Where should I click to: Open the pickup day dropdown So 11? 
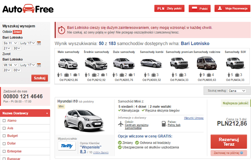click(10, 43)
